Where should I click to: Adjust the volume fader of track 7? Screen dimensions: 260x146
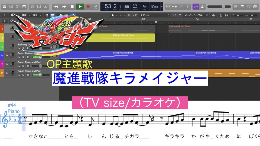[x=41, y=66]
